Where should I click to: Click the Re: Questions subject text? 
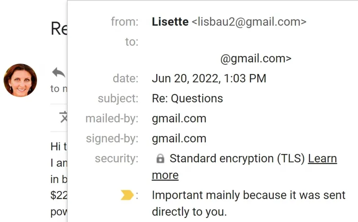tap(187, 98)
